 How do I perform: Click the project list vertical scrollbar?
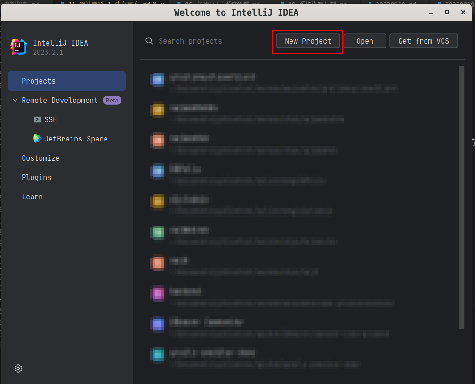pos(461,197)
